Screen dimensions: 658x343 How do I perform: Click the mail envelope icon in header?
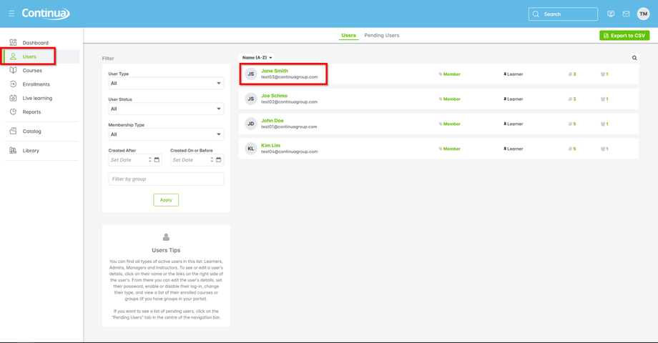tap(626, 14)
